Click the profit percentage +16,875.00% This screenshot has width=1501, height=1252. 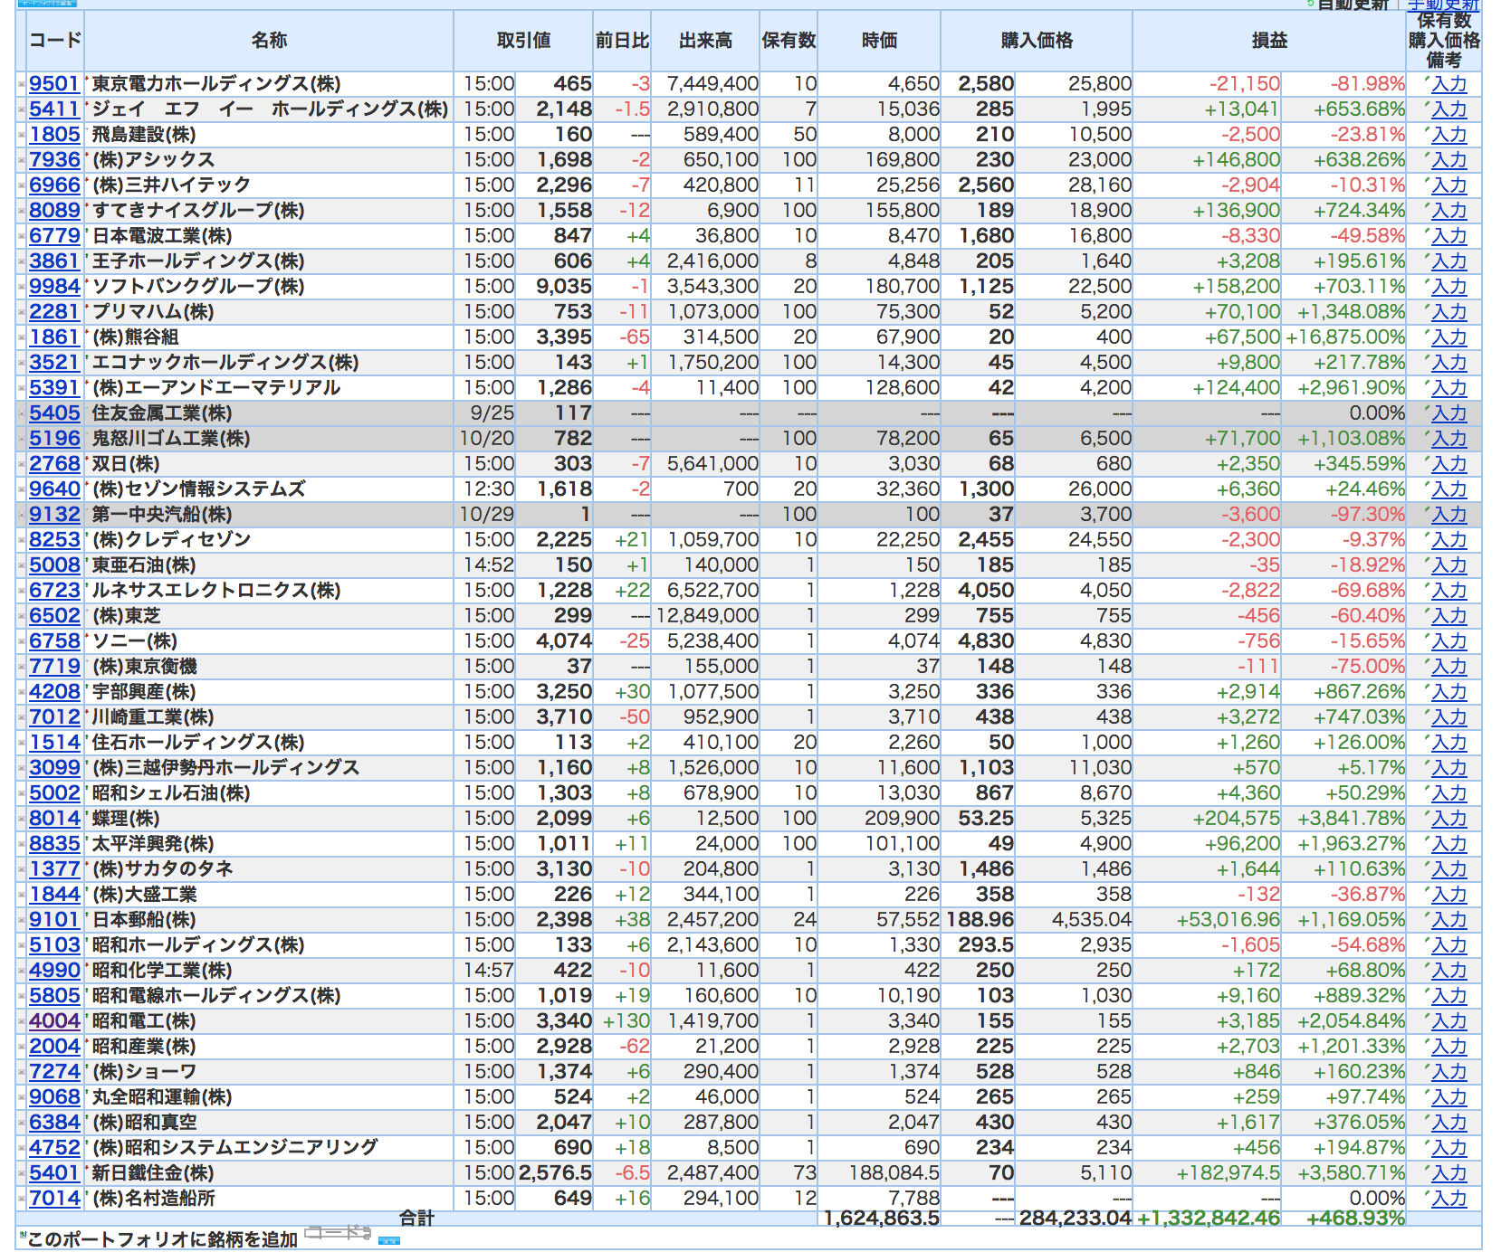tap(1345, 337)
